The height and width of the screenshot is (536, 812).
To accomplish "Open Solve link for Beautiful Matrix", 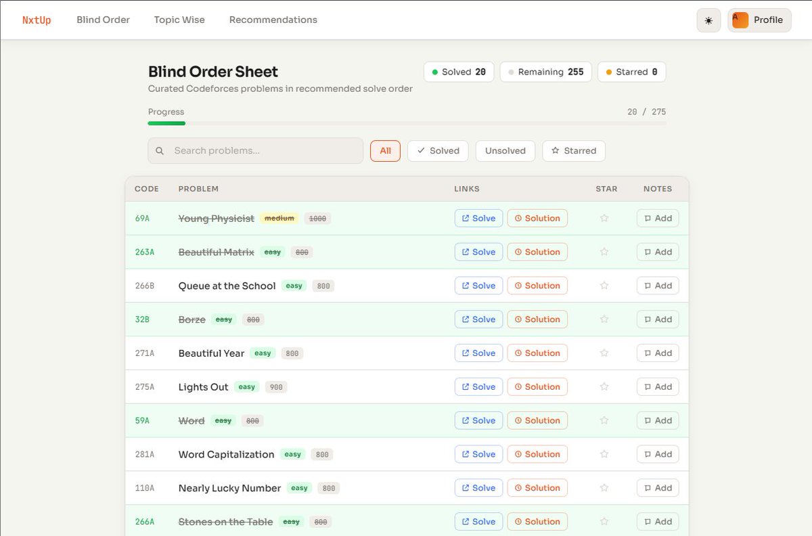I will click(x=478, y=252).
